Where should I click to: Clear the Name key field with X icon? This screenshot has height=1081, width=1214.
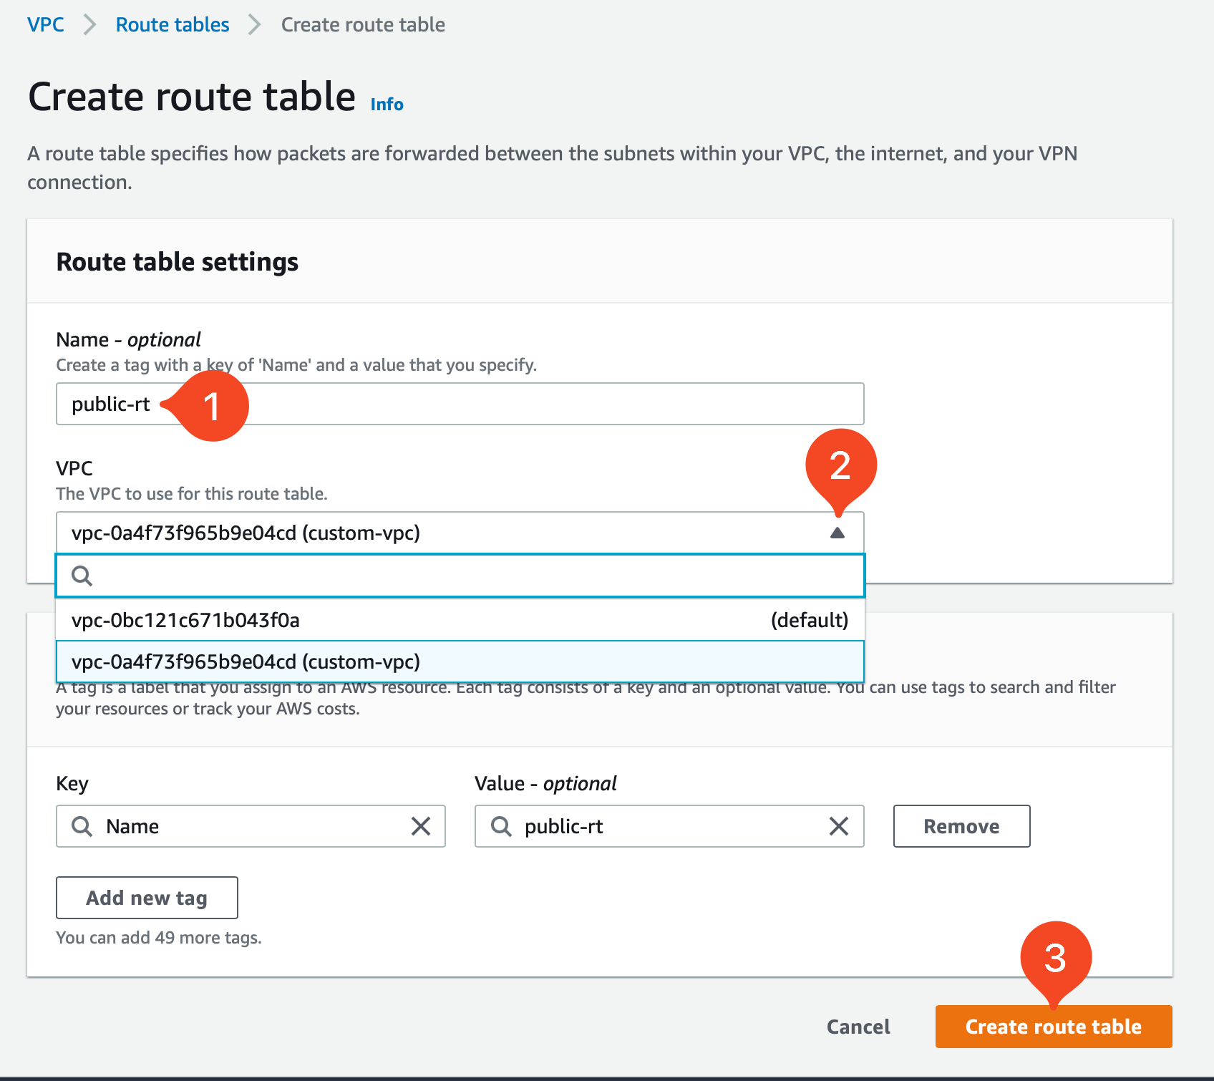click(421, 826)
